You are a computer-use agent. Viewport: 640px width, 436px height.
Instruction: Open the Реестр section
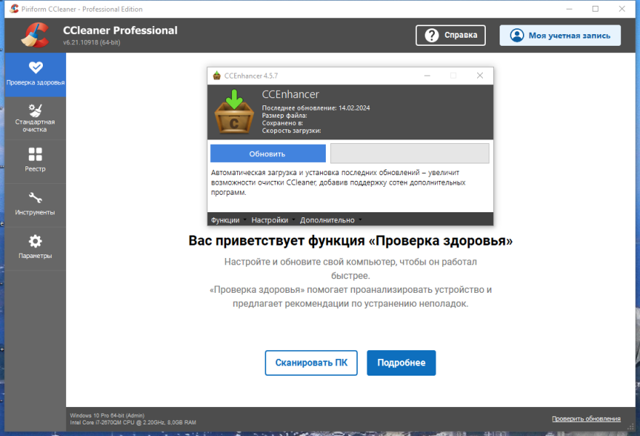(36, 162)
